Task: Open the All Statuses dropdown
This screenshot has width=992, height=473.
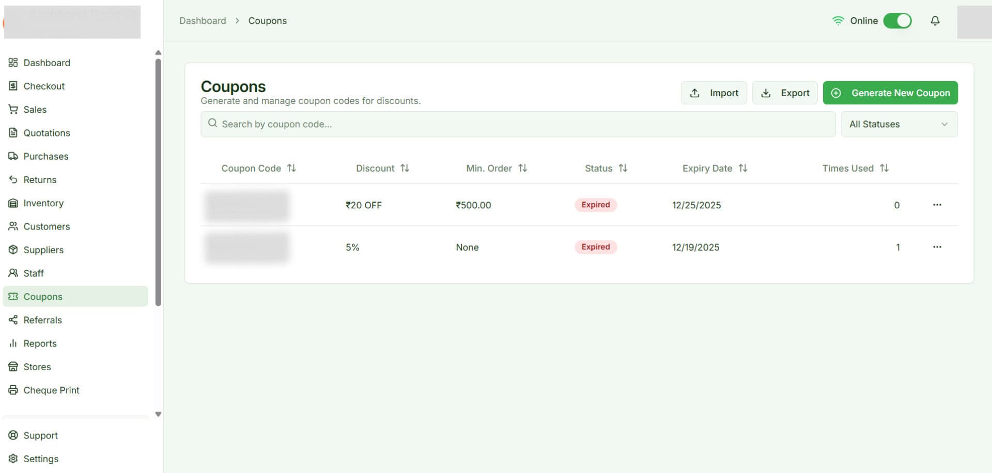Action: pyautogui.click(x=898, y=124)
